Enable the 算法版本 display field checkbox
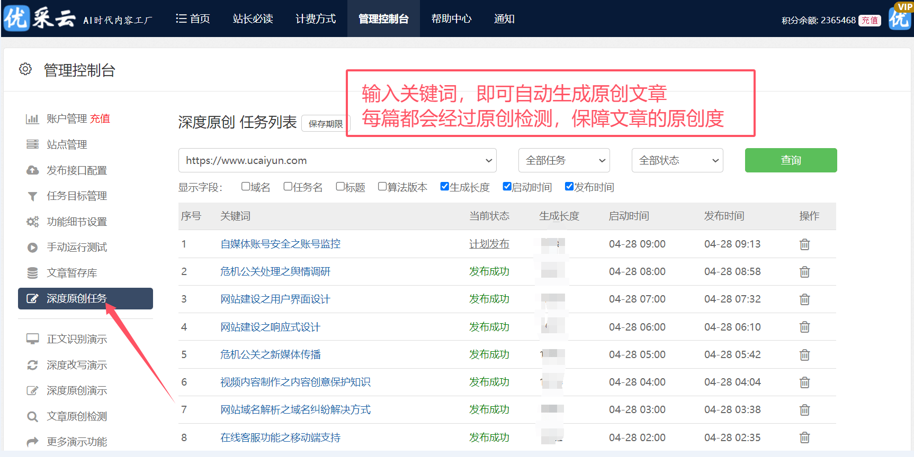This screenshot has height=457, width=914. pos(382,186)
